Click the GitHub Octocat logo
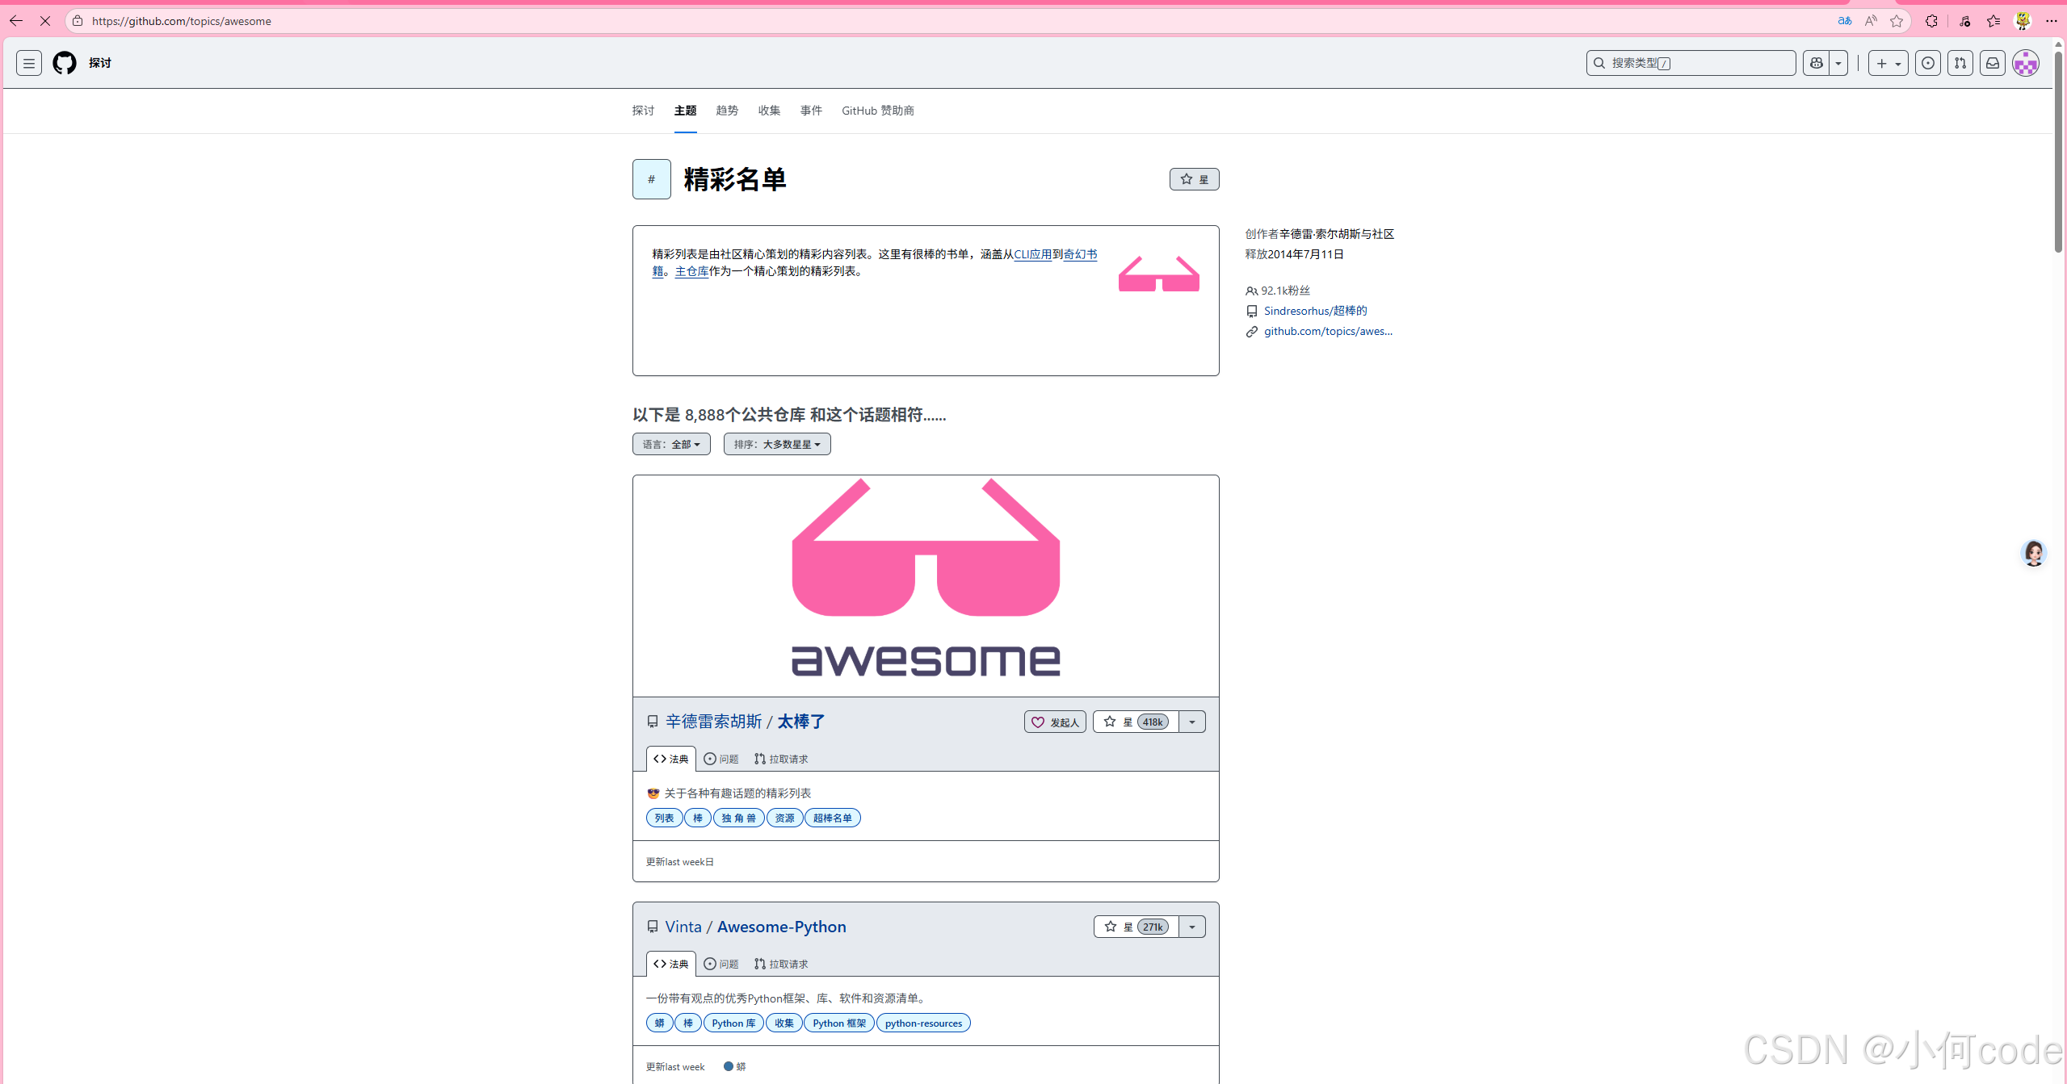Screen dimensions: 2067x1084 (x=65, y=63)
